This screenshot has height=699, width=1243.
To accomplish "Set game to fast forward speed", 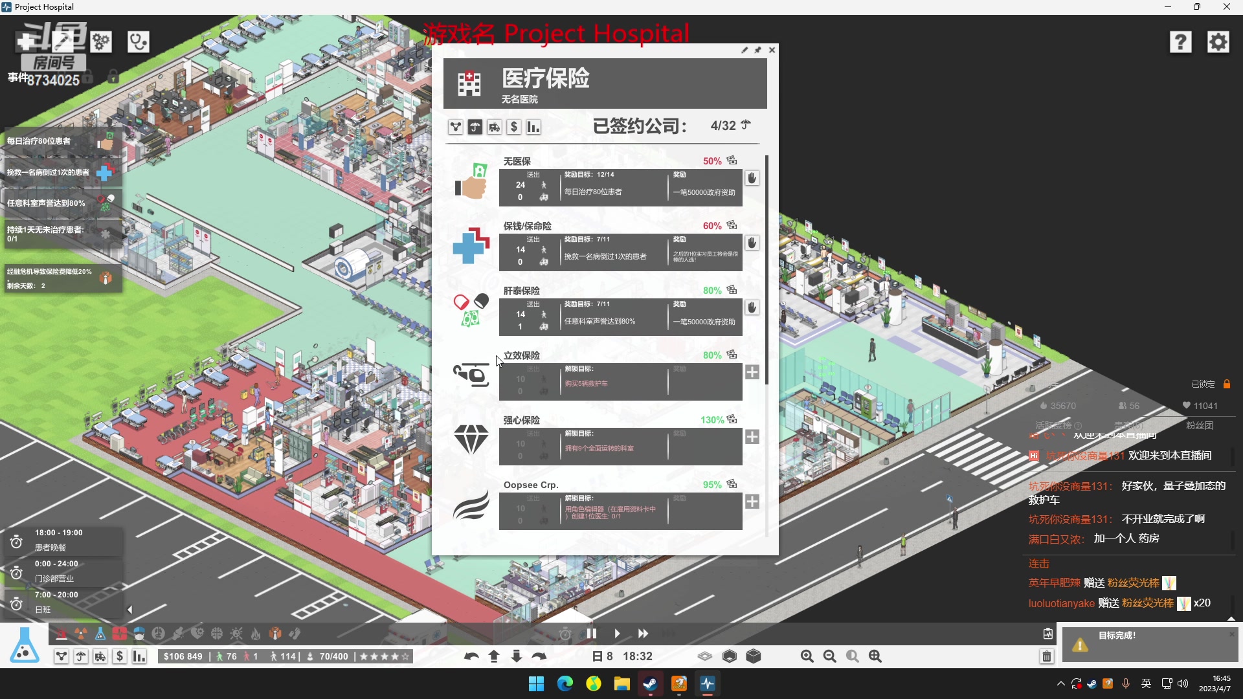I will 643,634.
